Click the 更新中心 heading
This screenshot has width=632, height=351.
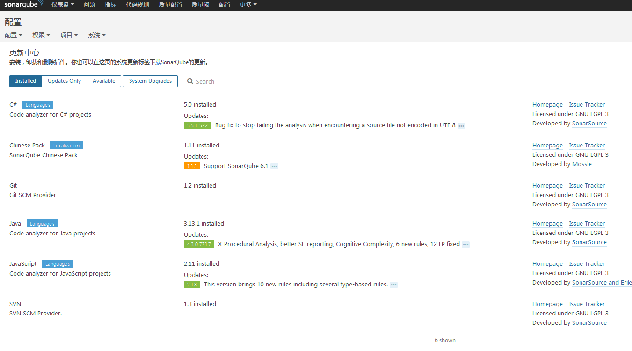pyautogui.click(x=24, y=53)
